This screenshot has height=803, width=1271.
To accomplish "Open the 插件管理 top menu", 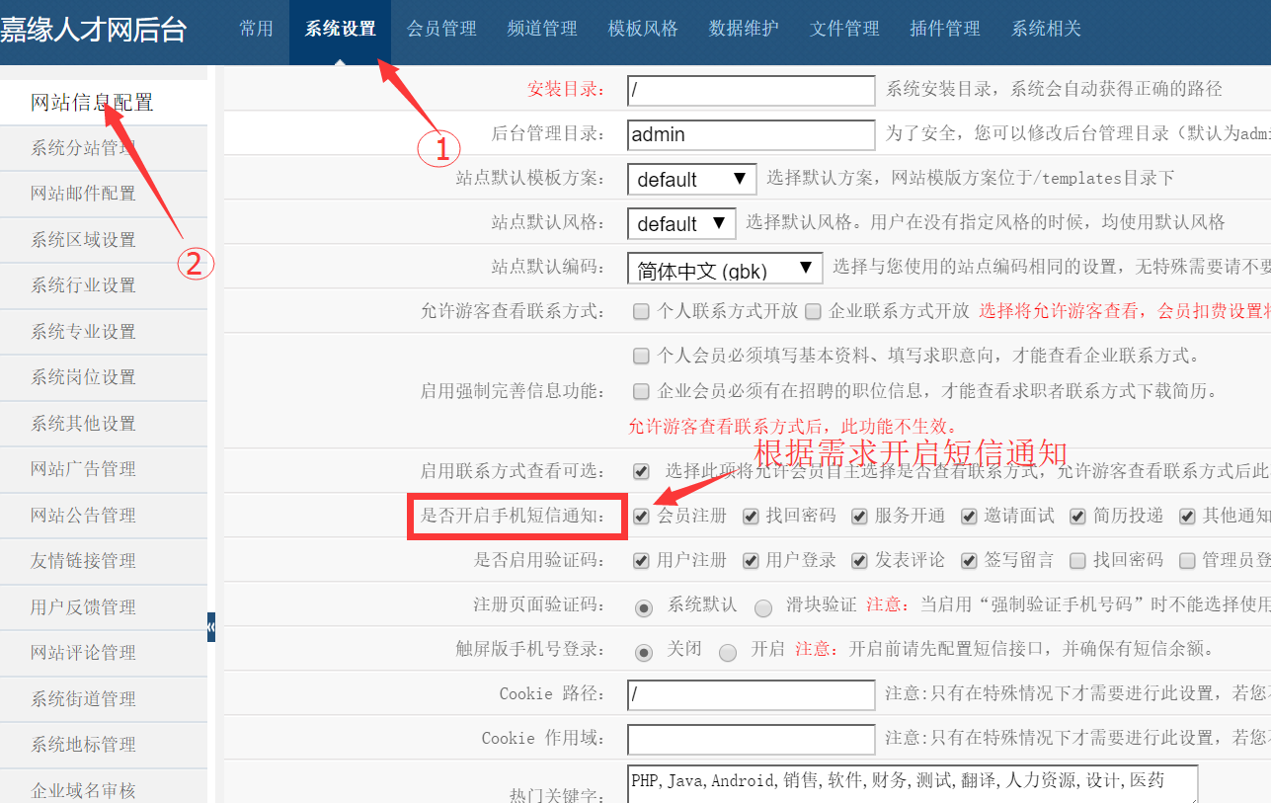I will point(944,29).
